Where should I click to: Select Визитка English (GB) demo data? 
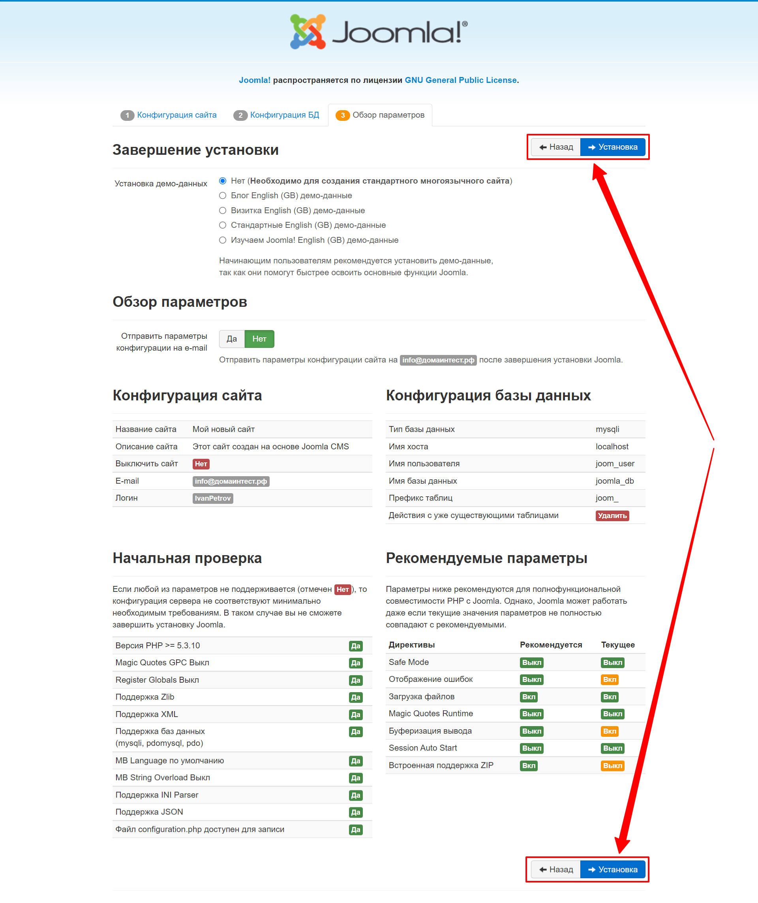click(223, 210)
